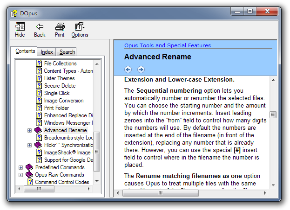The width and height of the screenshot is (290, 210).
Task: Click the article pane scroll down arrow
Action: pos(273,185)
